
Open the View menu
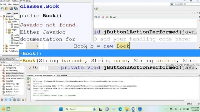coord(10,4)
